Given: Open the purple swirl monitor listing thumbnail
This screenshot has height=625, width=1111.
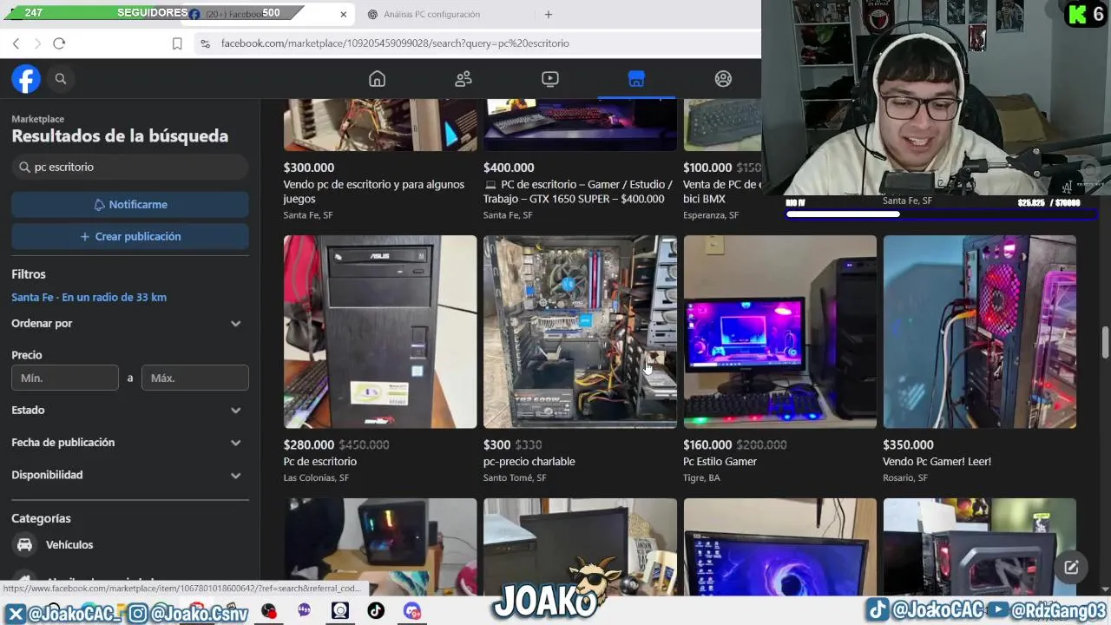Looking at the screenshot, I should pos(779,547).
